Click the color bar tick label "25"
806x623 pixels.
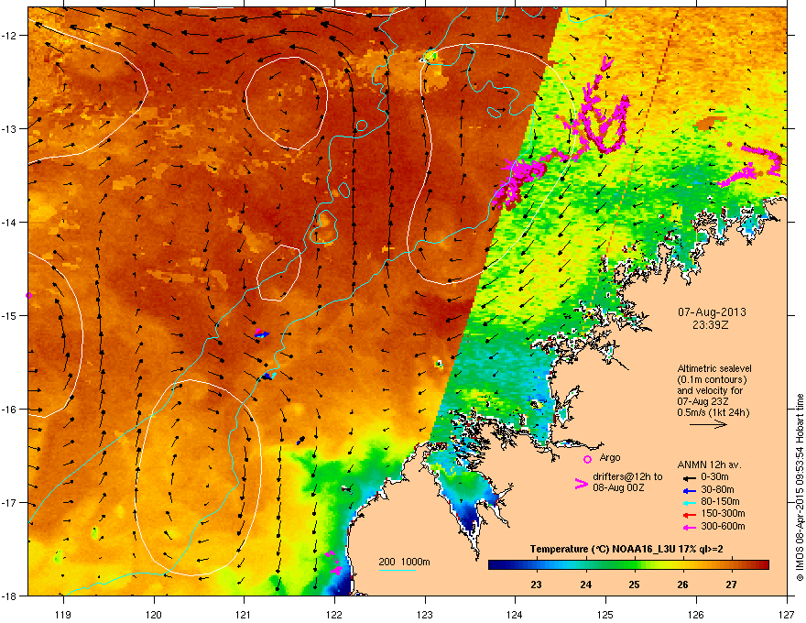(635, 585)
